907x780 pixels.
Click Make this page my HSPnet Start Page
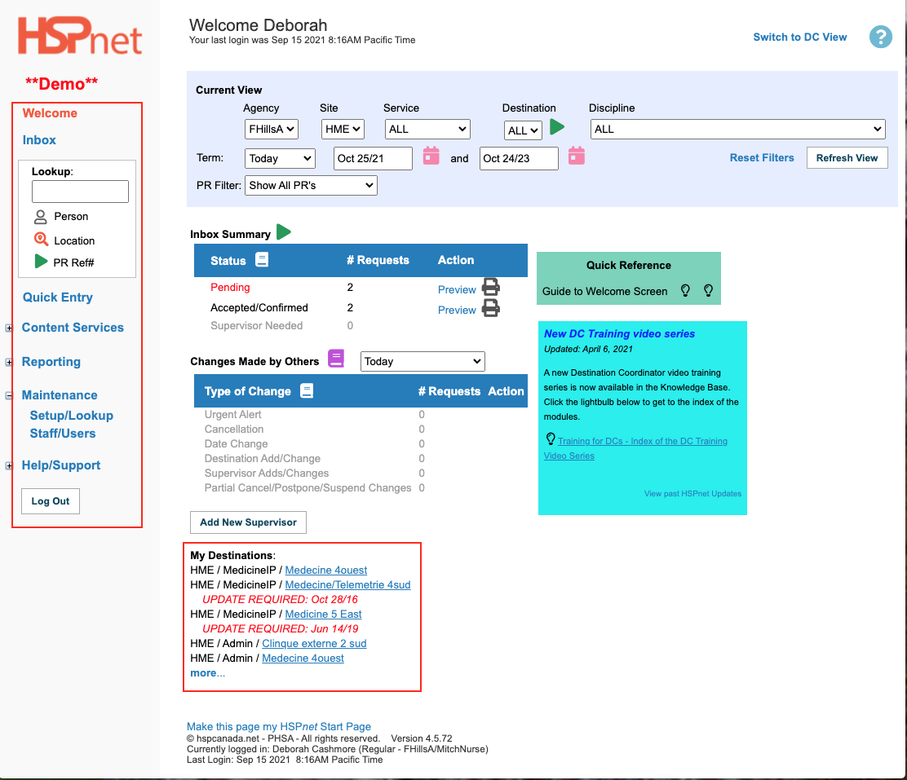279,727
